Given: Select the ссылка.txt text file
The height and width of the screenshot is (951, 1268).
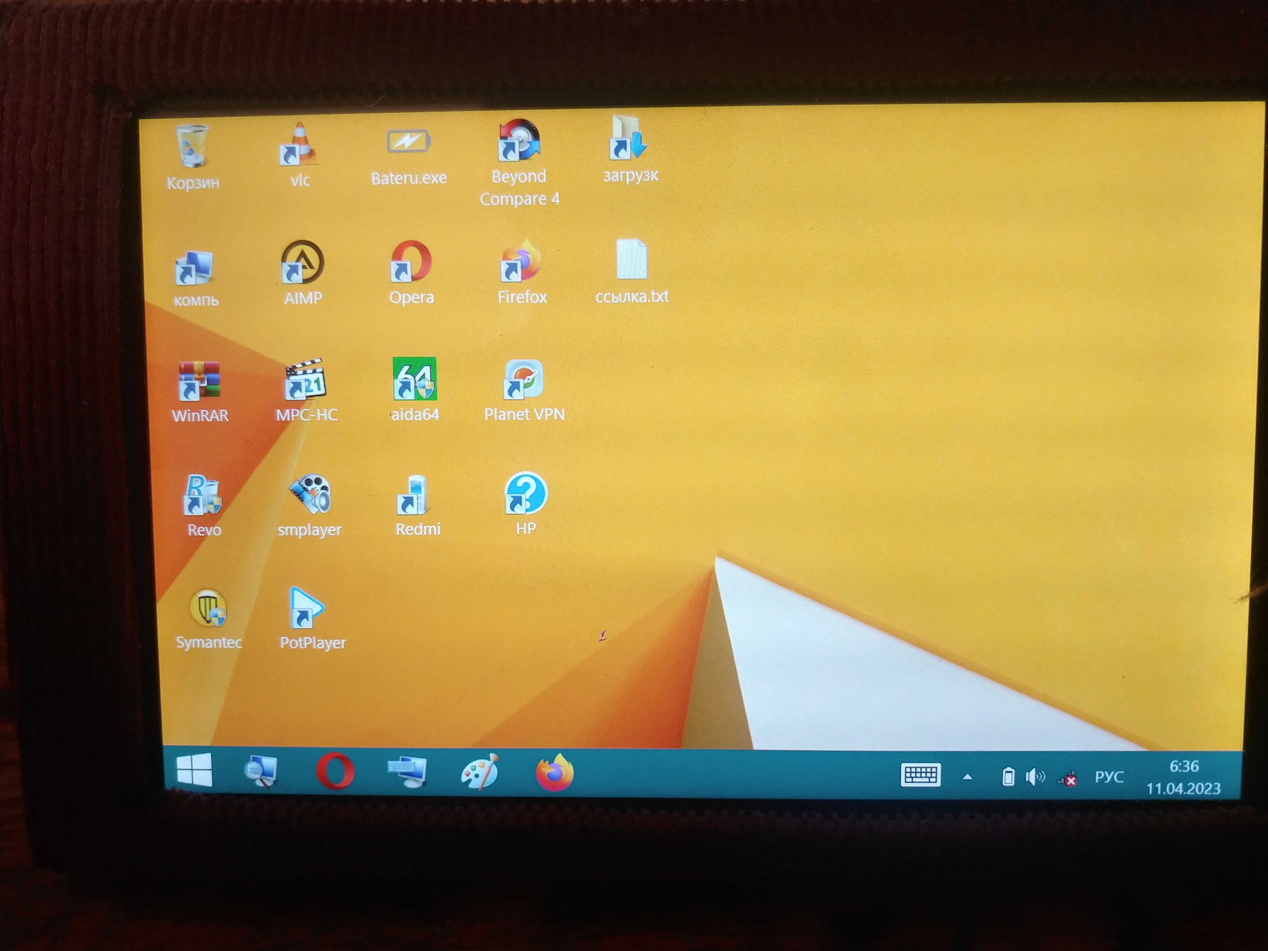Looking at the screenshot, I should (632, 271).
